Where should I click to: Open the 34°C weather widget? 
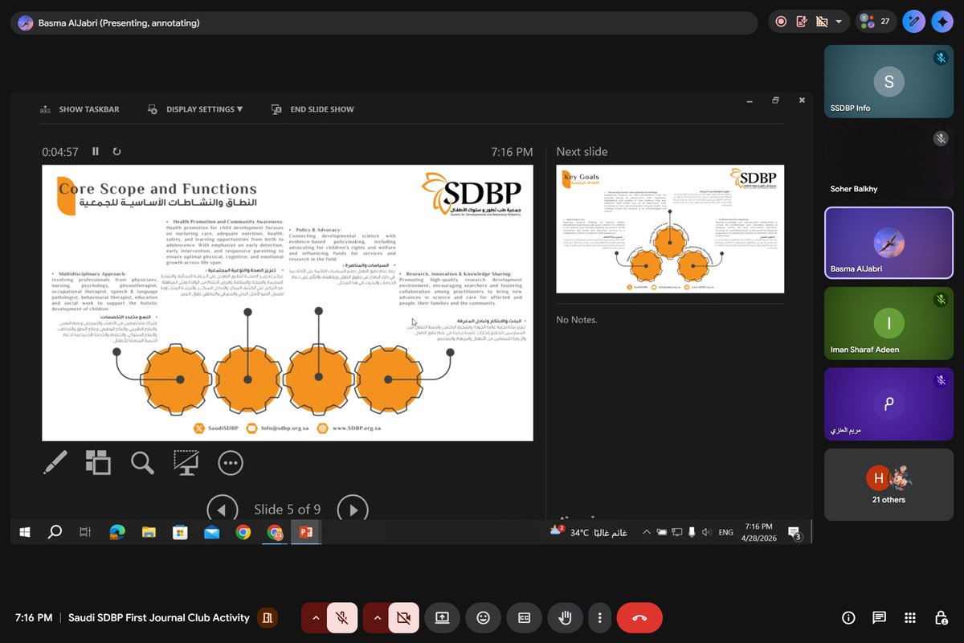click(590, 532)
